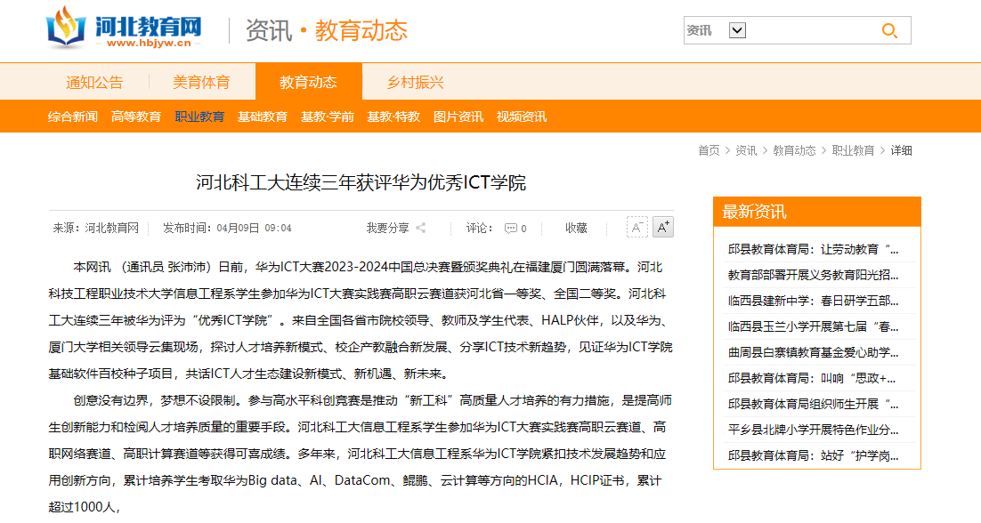981x523 pixels.
Task: Open news item 邱县教育体育局：让劳动教育
Action: tap(813, 249)
